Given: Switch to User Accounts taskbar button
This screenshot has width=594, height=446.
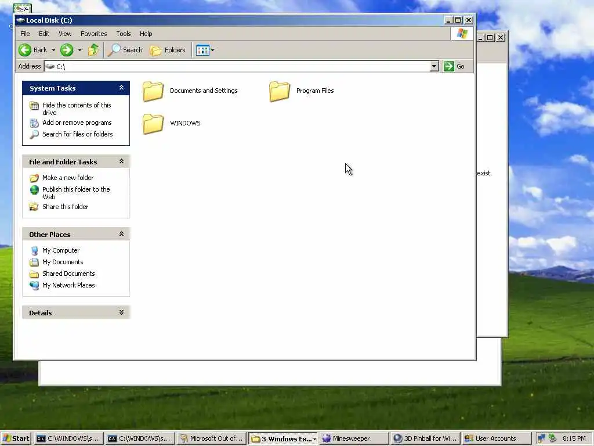Looking at the screenshot, I should point(496,439).
